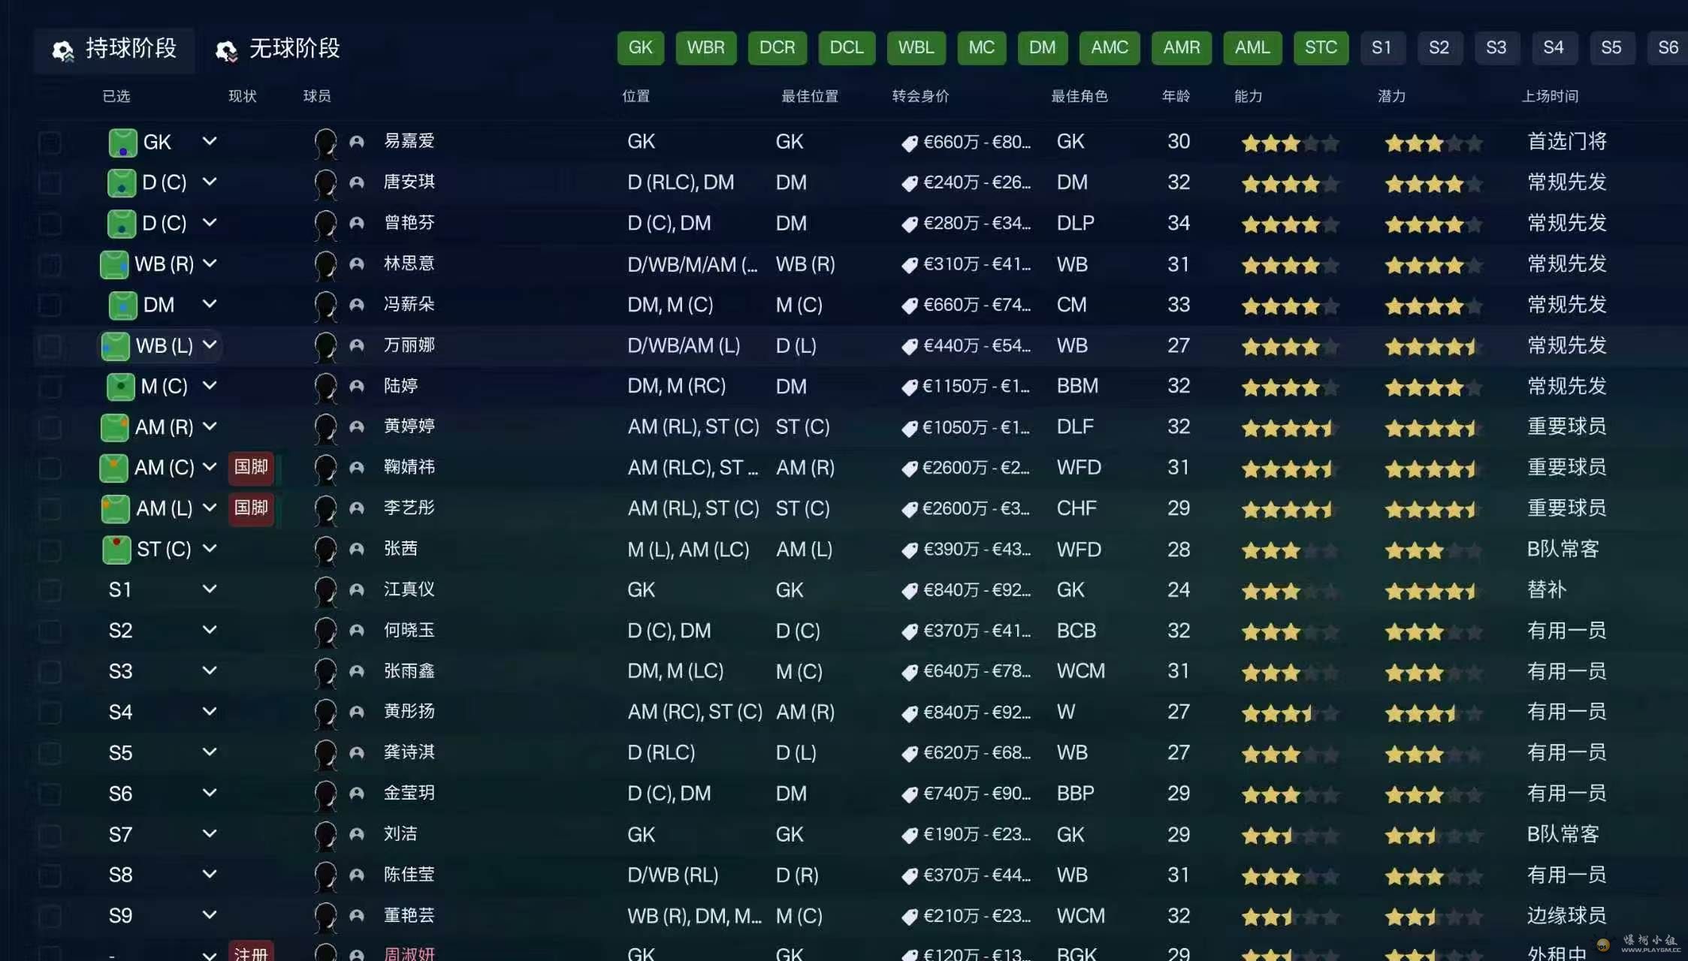Switch to the 无球阶段 tab
1688x961 pixels.
pyautogui.click(x=278, y=50)
